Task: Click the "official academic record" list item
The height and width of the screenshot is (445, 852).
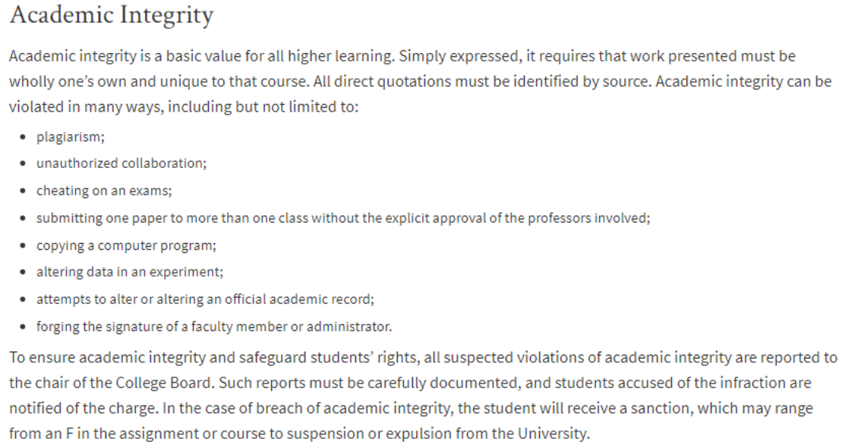Action: pyautogui.click(x=205, y=298)
